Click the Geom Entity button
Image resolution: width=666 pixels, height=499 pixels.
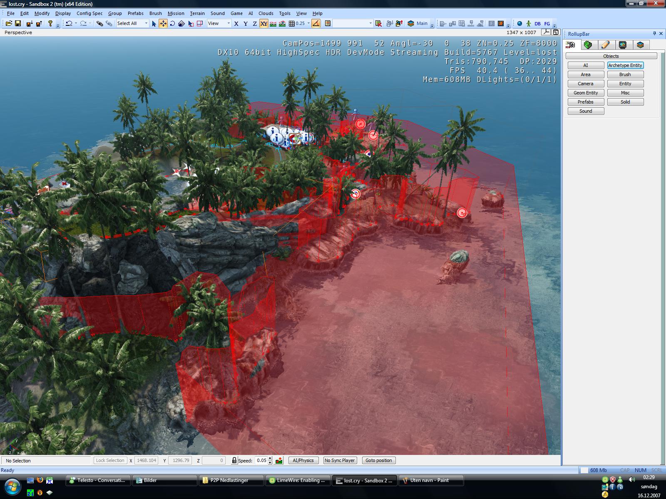(x=586, y=93)
